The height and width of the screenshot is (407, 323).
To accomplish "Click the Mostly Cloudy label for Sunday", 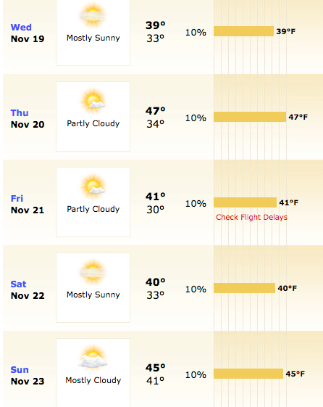I will click(93, 381).
